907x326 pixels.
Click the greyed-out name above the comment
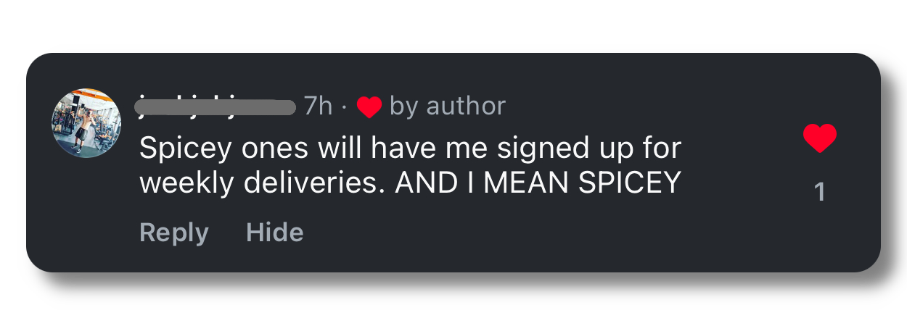216,107
